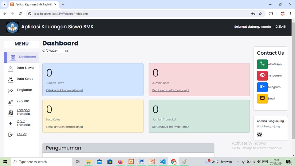The image size is (295, 166).
Task: Open the Dashboard menu link
Action: [27, 57]
